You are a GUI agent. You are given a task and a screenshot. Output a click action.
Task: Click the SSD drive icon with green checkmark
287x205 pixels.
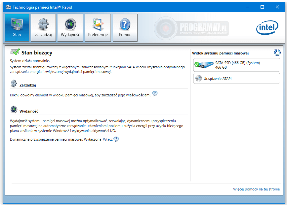pos(204,65)
